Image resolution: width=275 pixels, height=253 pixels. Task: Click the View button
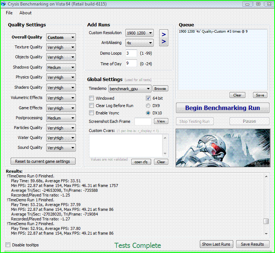click(x=161, y=121)
